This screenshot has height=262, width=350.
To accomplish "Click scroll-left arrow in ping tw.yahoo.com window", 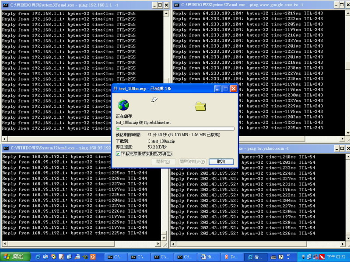I will point(173,244).
